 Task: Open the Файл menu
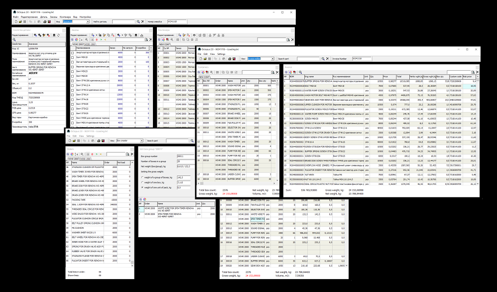tap(15, 17)
